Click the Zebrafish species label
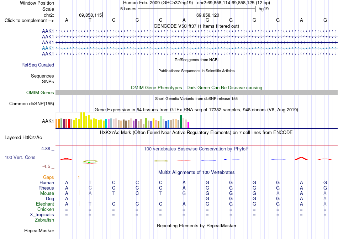The image size is (338, 239). (x=44, y=220)
